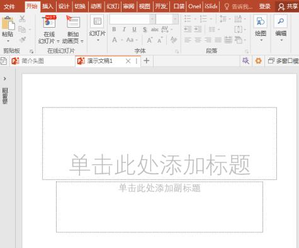Click the Cut scissors icon

tap(22, 19)
